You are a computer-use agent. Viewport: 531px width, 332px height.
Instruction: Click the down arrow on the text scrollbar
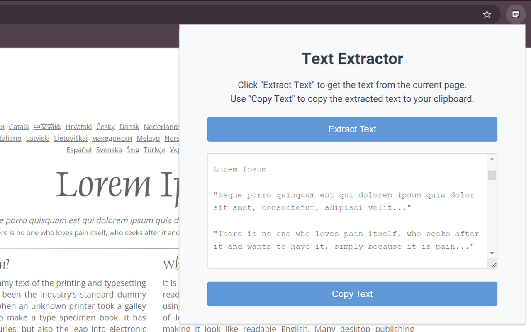coord(492,253)
